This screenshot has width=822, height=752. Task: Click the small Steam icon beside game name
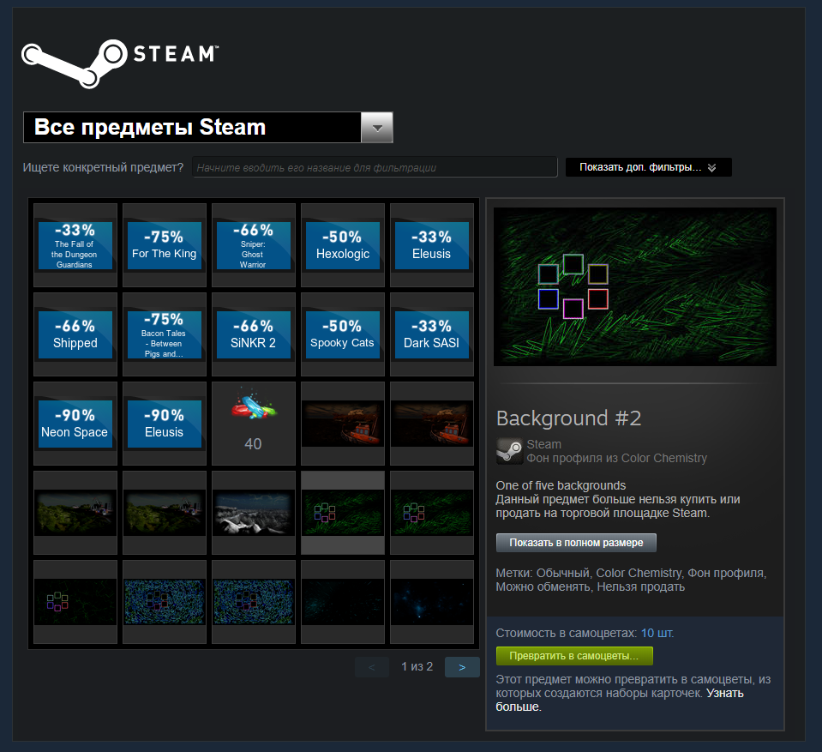pos(509,452)
